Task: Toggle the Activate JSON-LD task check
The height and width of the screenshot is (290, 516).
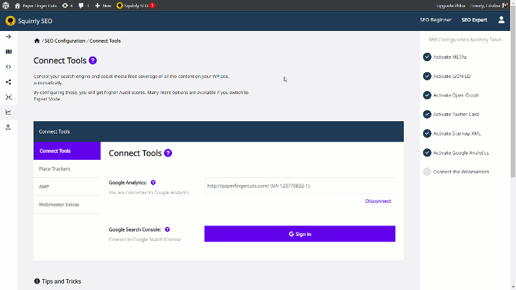Action: [x=427, y=76]
